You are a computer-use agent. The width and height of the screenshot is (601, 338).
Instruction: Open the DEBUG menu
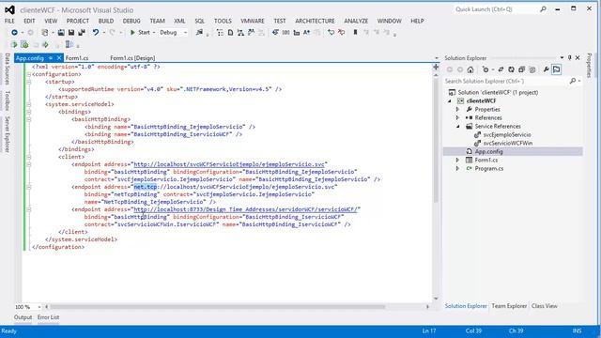(131, 21)
